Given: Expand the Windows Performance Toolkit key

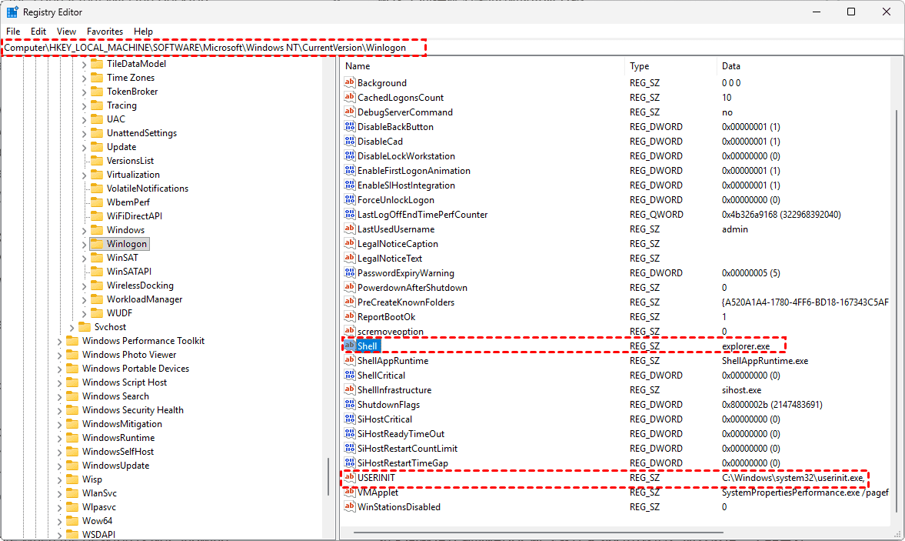Looking at the screenshot, I should click(60, 341).
